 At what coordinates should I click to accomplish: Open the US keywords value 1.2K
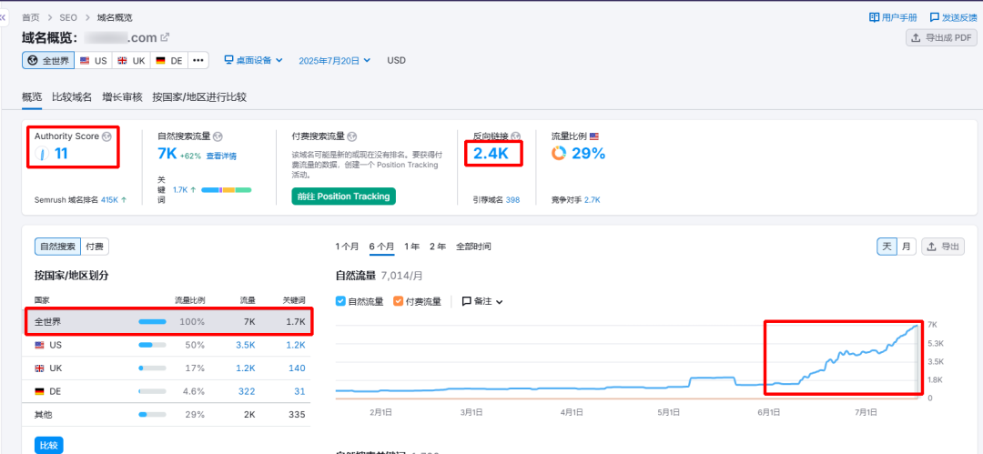point(295,345)
